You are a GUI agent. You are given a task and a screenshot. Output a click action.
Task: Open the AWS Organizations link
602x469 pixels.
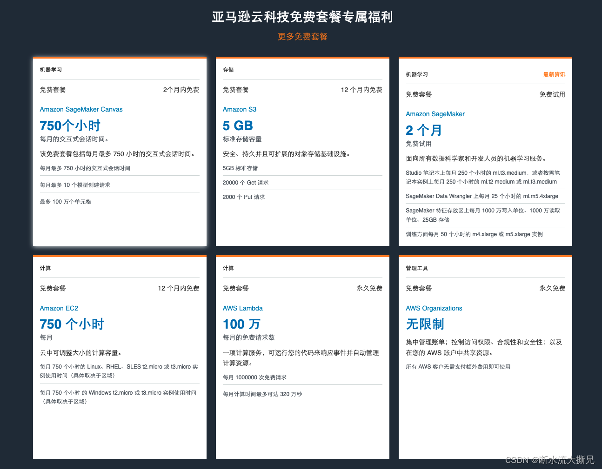[x=434, y=308]
